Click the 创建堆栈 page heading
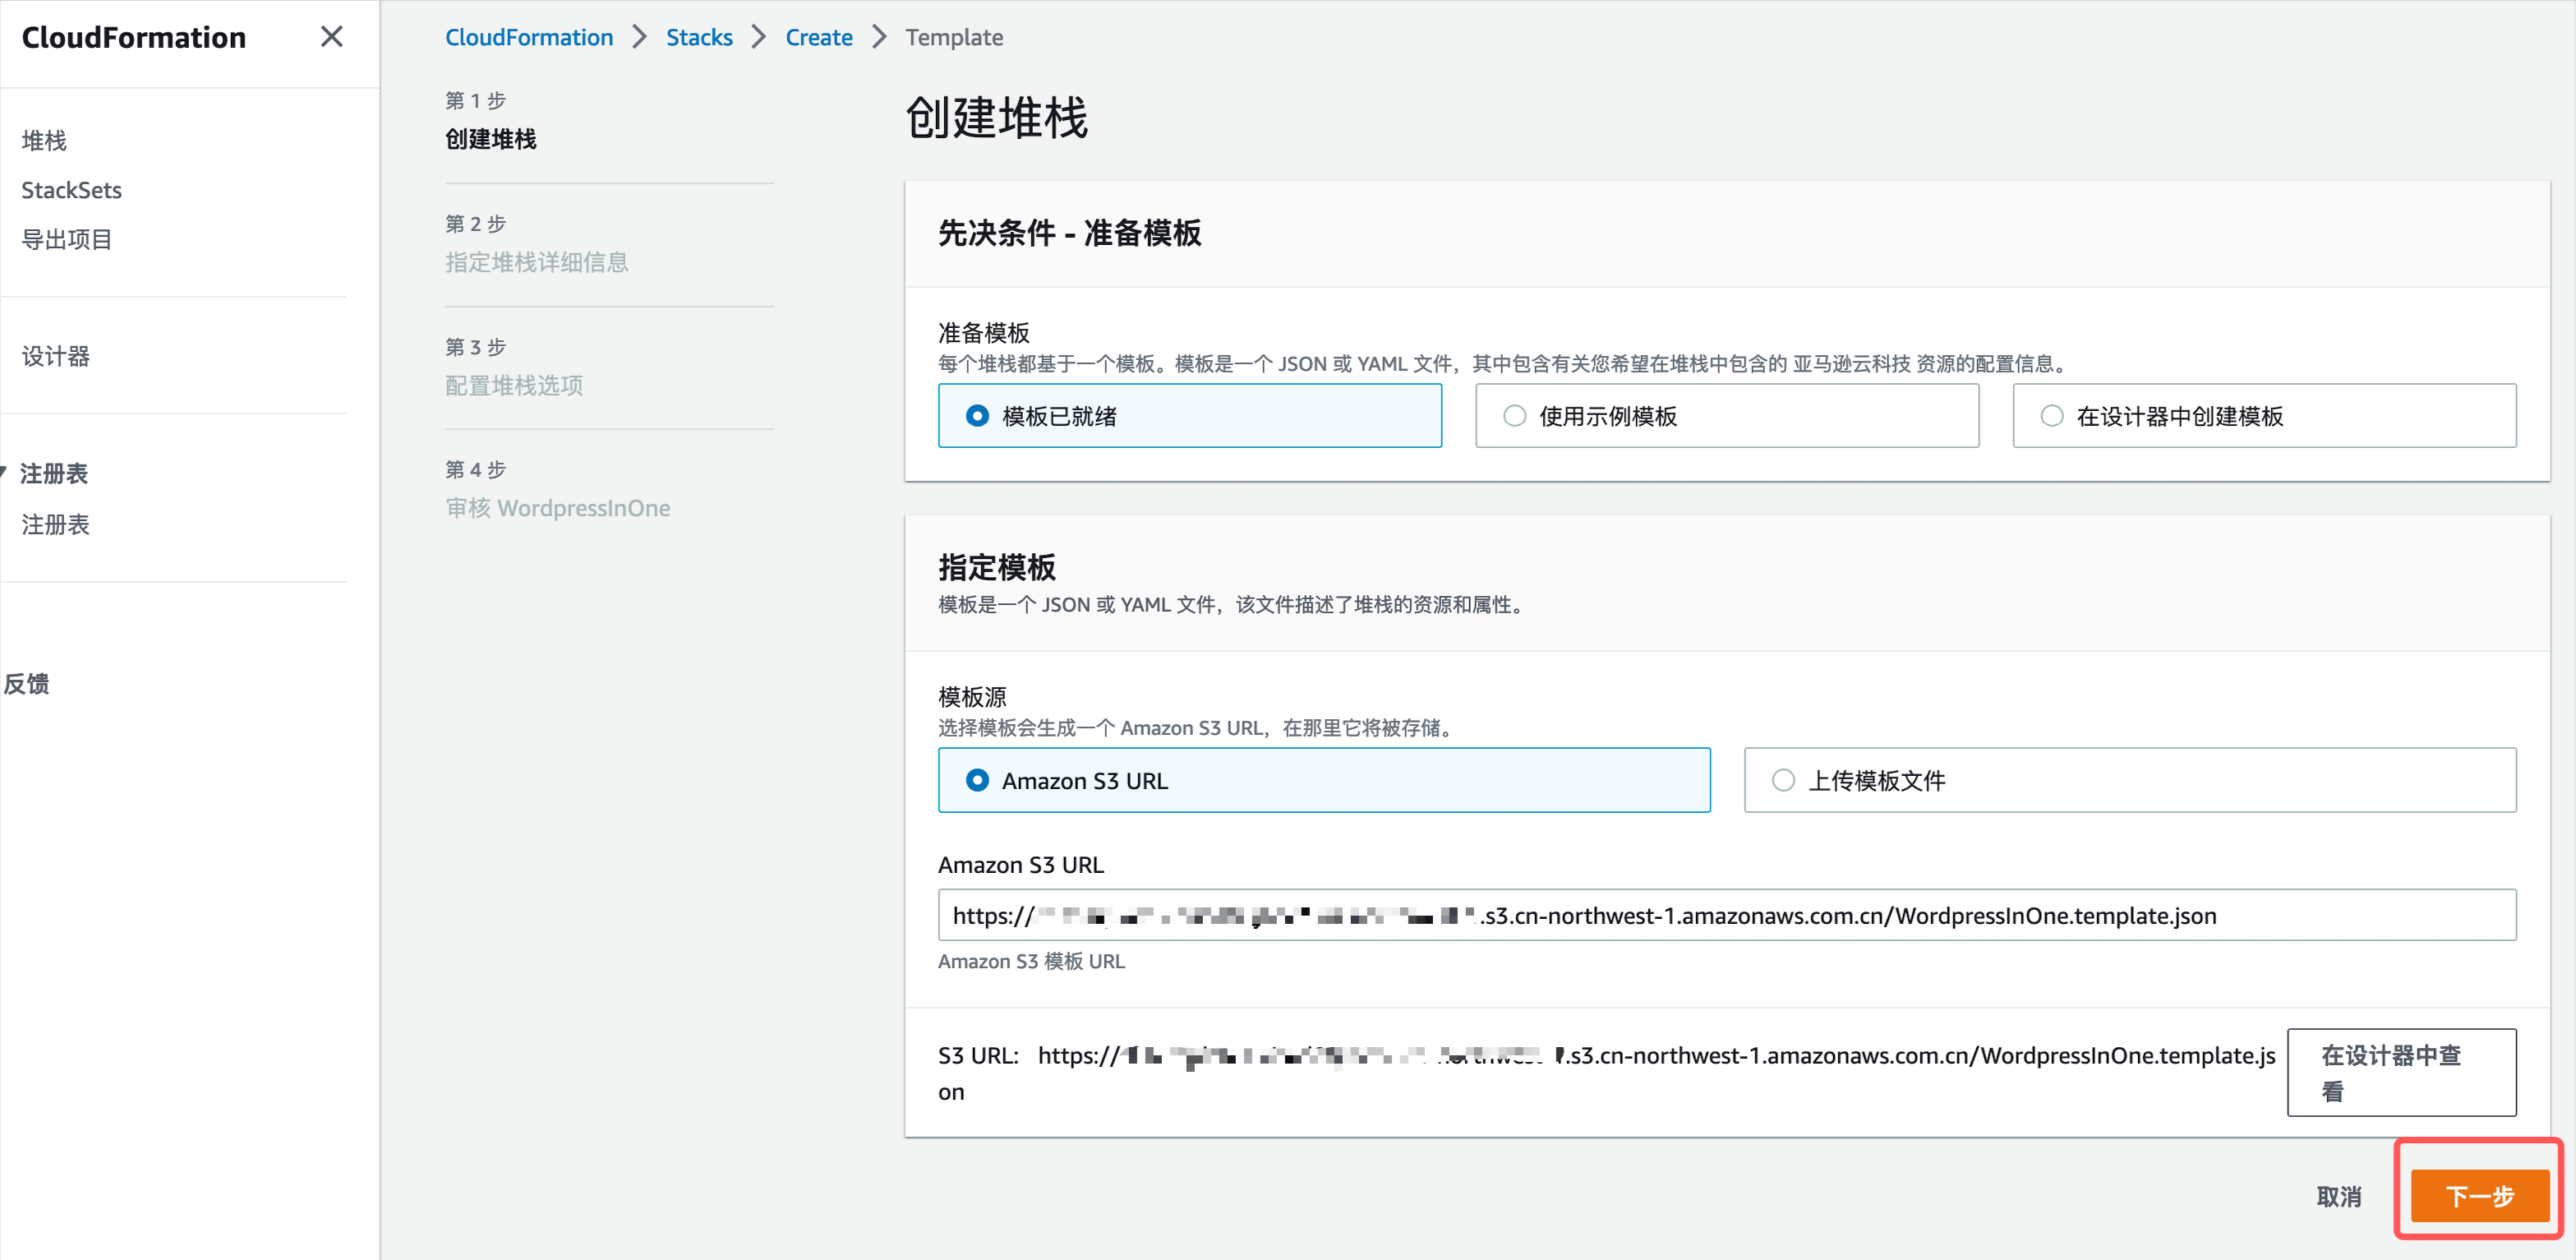Image resolution: width=2576 pixels, height=1260 pixels. (996, 118)
